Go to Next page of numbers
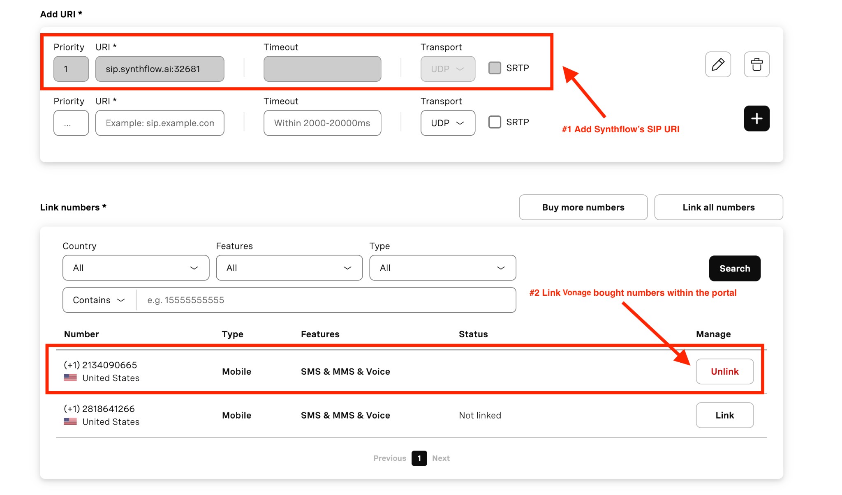The width and height of the screenshot is (842, 495). pos(441,458)
